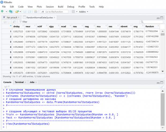Switch to the Terminal tab
Image resolution: width=166 pixels, height=132 pixels.
(x=19, y=82)
